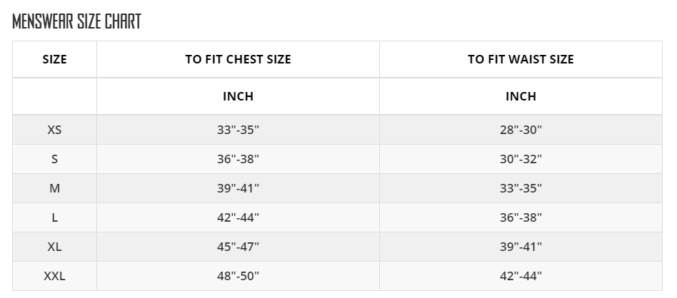The width and height of the screenshot is (677, 298).
Task: Select the M size cell
Action: (x=54, y=188)
